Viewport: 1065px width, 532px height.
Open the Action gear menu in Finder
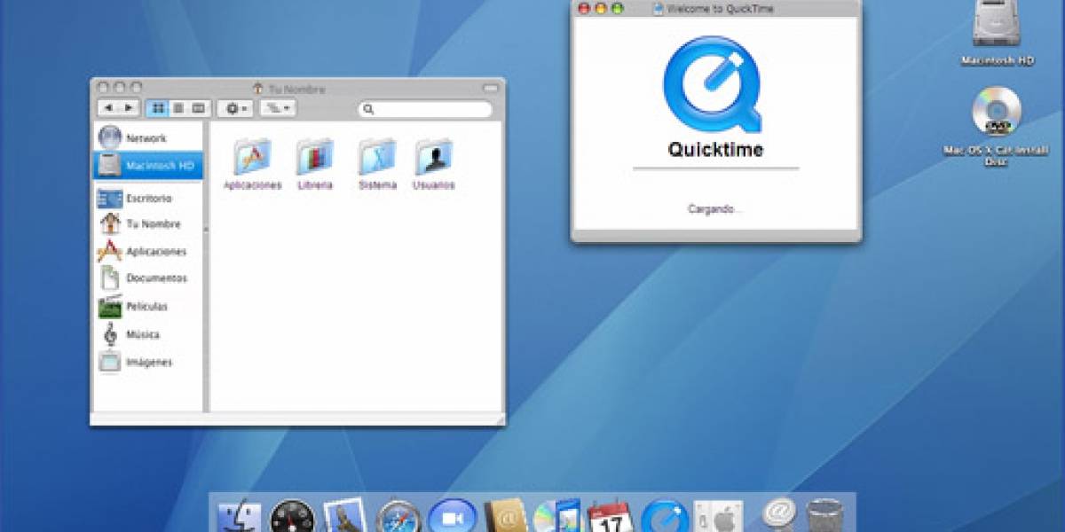point(236,108)
